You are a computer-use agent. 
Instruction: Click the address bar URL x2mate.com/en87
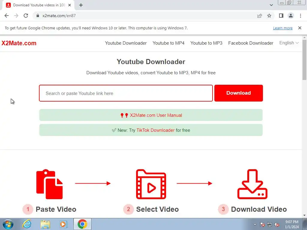tap(59, 16)
